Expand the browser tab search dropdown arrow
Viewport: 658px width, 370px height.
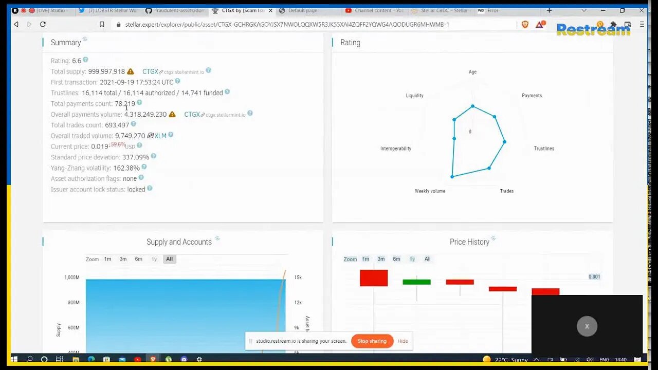(583, 10)
